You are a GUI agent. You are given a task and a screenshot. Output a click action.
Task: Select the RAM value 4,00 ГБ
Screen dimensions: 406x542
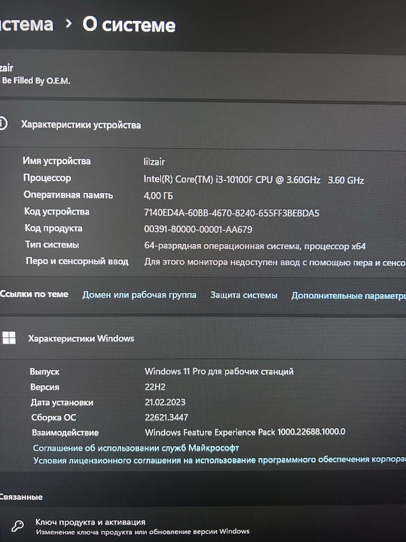(x=158, y=196)
